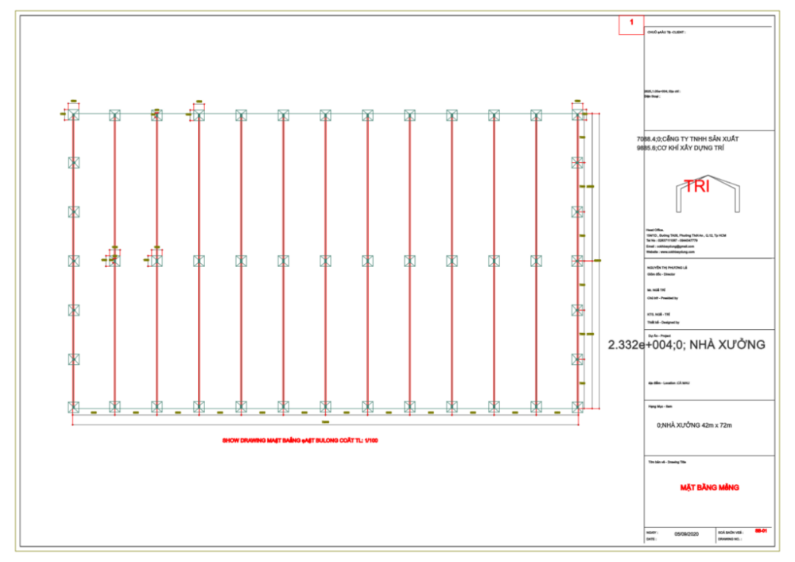Screen dimensions: 795x562
Task: Select the top-left corner footing of the plan
Action: click(73, 114)
